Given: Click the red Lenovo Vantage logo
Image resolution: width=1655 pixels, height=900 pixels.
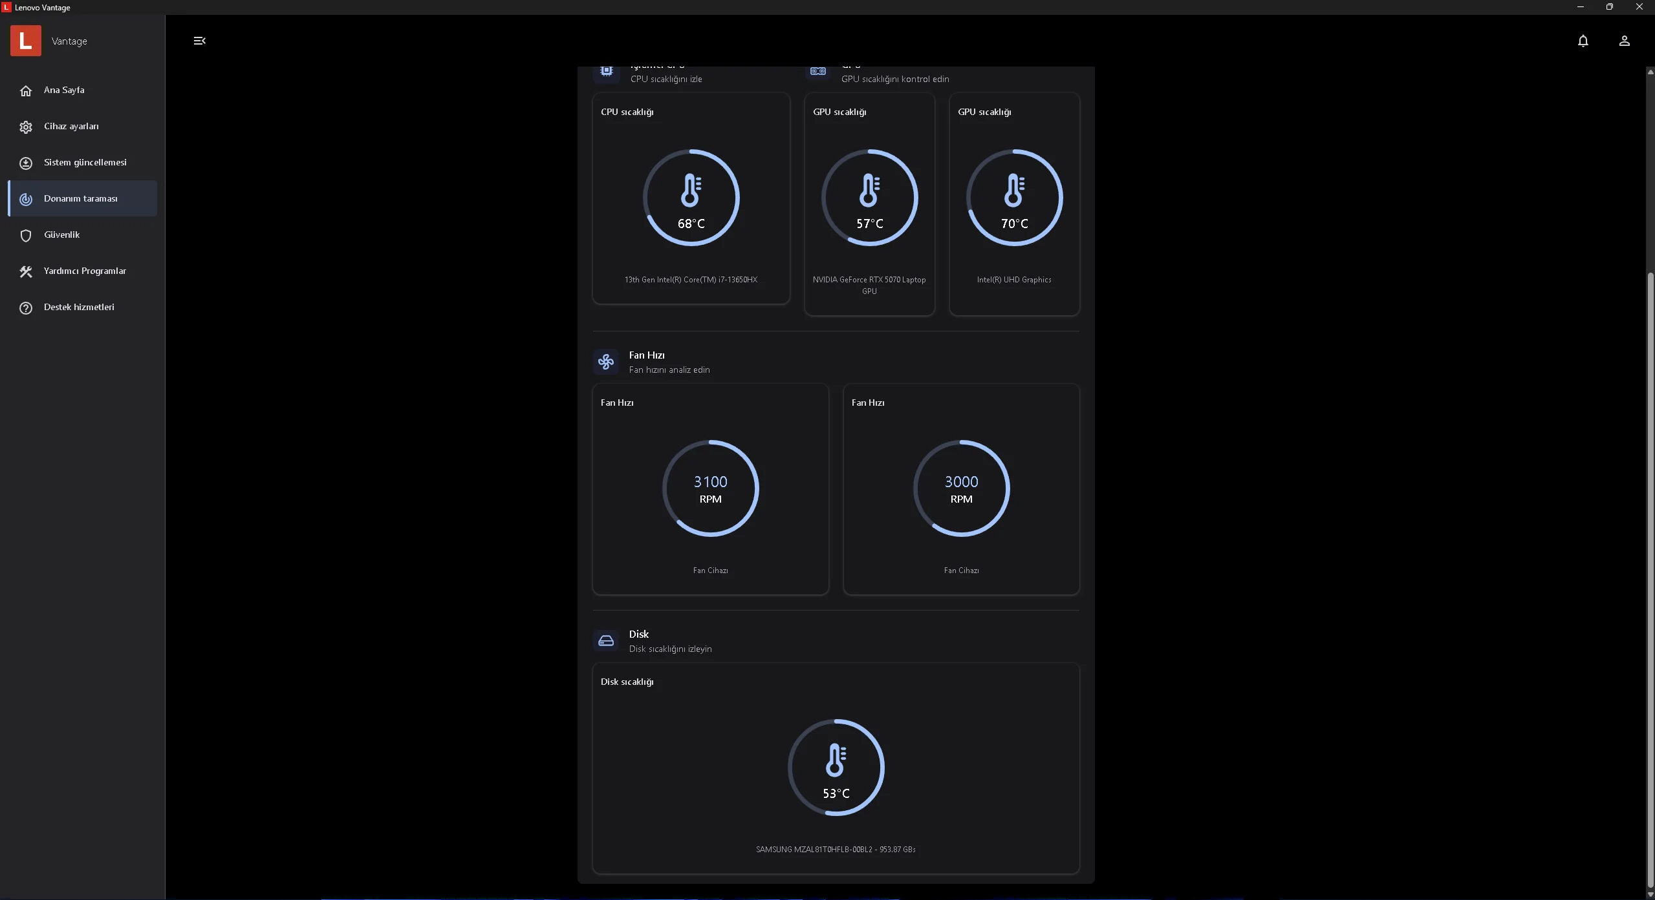Looking at the screenshot, I should pyautogui.click(x=26, y=41).
